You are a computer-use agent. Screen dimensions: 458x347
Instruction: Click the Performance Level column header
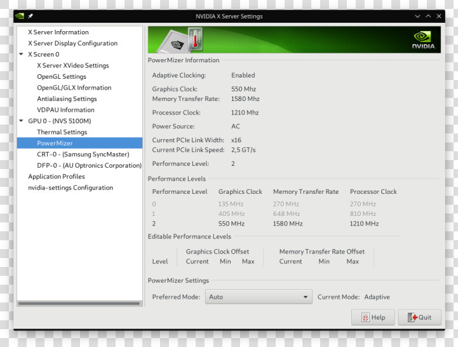[180, 191]
